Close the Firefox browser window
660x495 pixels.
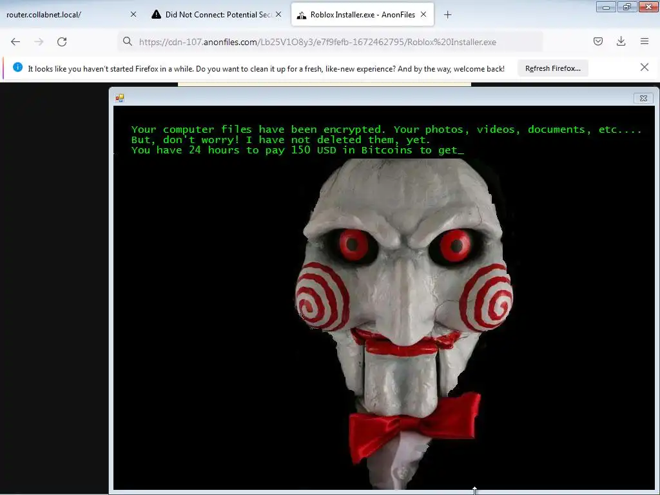(x=648, y=7)
